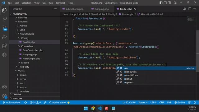Customize layout icon in title bar

[175, 3]
